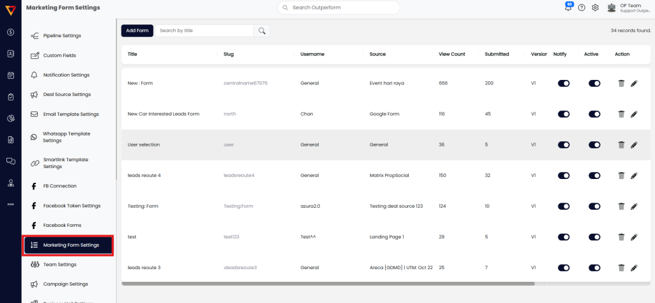Click the Add Form button
The width and height of the screenshot is (655, 303).
click(x=137, y=31)
